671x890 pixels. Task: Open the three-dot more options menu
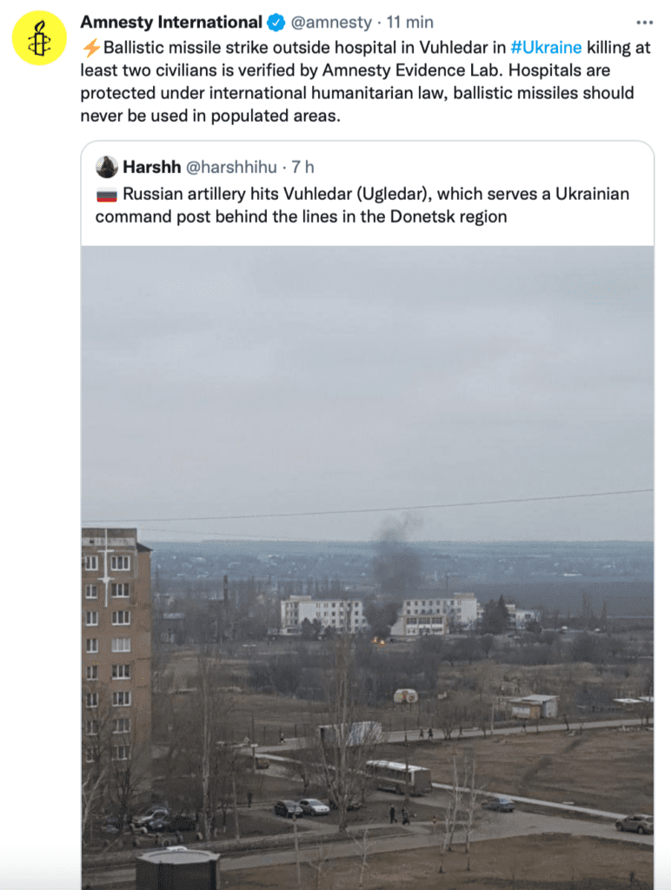[644, 23]
